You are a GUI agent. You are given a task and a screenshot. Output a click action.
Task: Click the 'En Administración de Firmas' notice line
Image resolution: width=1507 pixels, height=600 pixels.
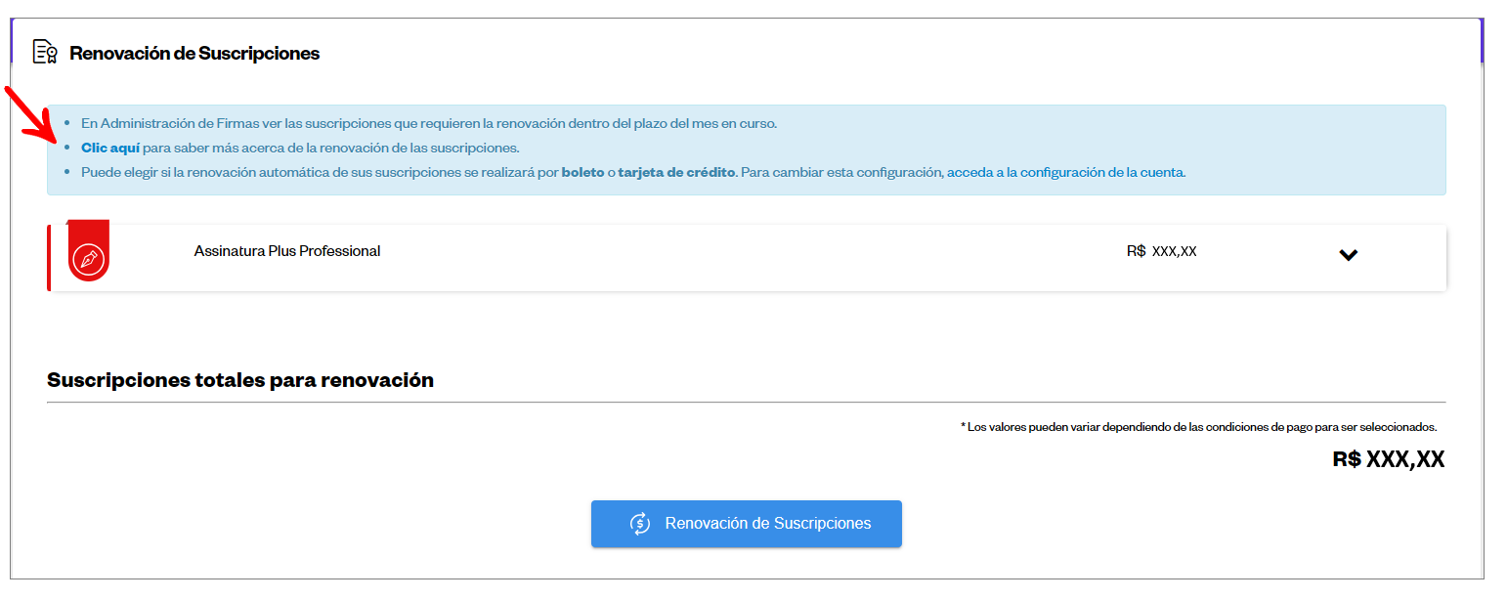[x=429, y=124]
